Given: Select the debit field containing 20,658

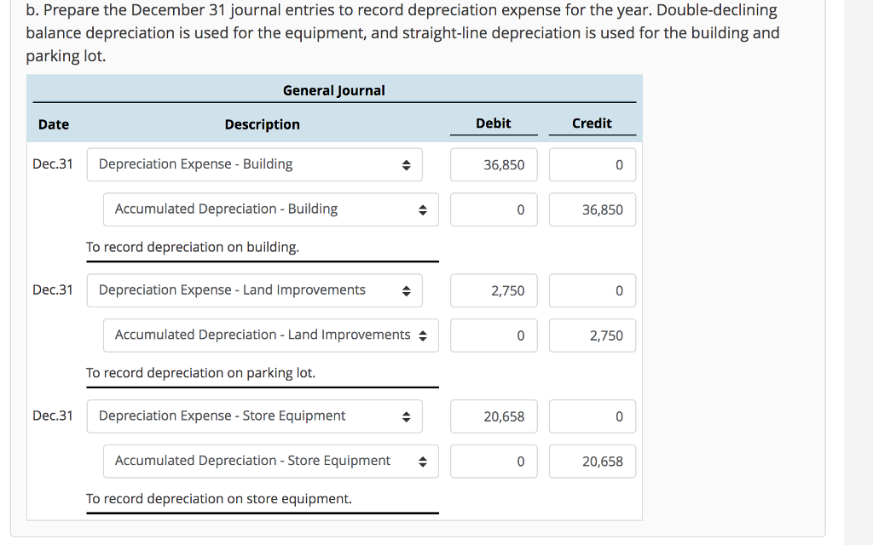Looking at the screenshot, I should 494,416.
